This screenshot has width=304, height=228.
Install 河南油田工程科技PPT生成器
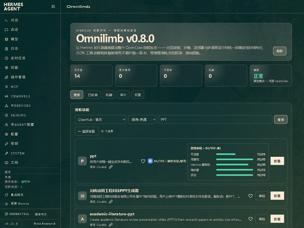point(277,196)
